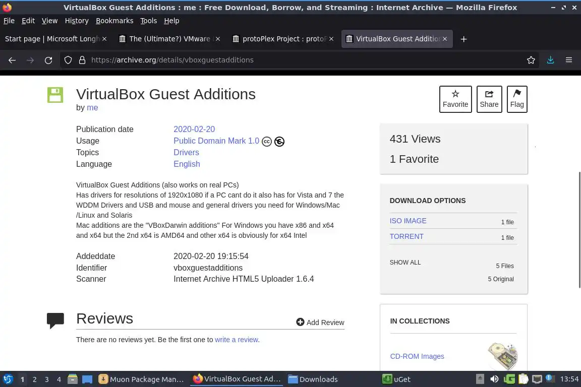Open the Firefox File menu

pos(9,21)
